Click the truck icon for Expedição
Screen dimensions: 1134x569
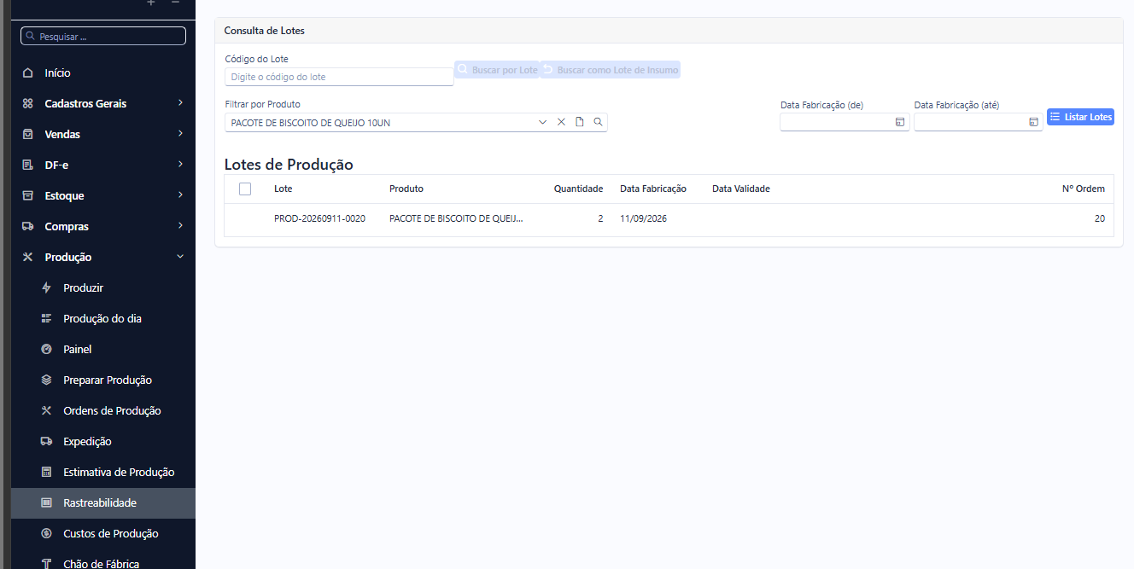pos(47,442)
